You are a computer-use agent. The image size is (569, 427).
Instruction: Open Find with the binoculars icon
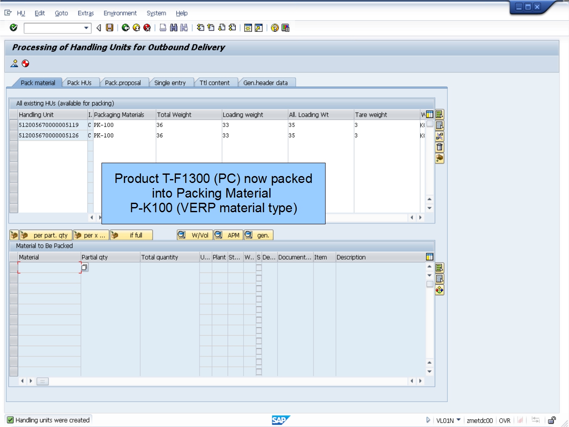coord(174,28)
